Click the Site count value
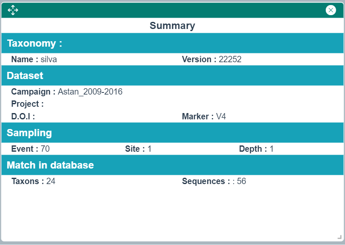This screenshot has width=345, height=245. click(x=149, y=149)
